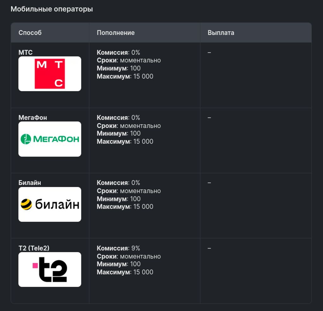This screenshot has height=311, width=323.
Task: Click the MTS red logo image
Action: click(x=50, y=74)
